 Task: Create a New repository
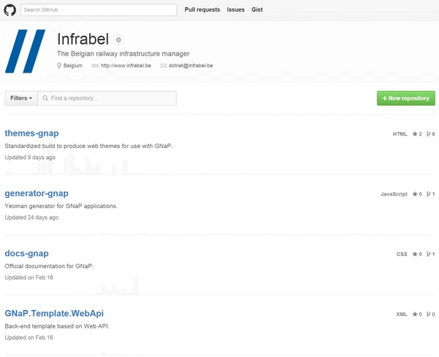click(x=406, y=98)
